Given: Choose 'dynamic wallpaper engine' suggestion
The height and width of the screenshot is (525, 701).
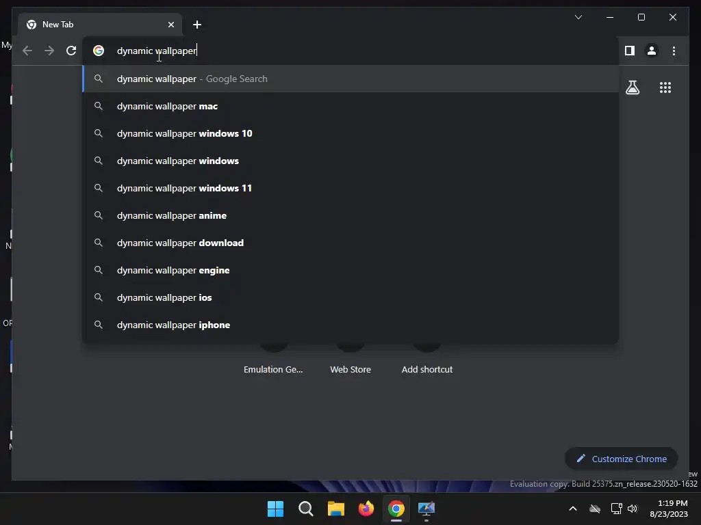Looking at the screenshot, I should coord(350,270).
